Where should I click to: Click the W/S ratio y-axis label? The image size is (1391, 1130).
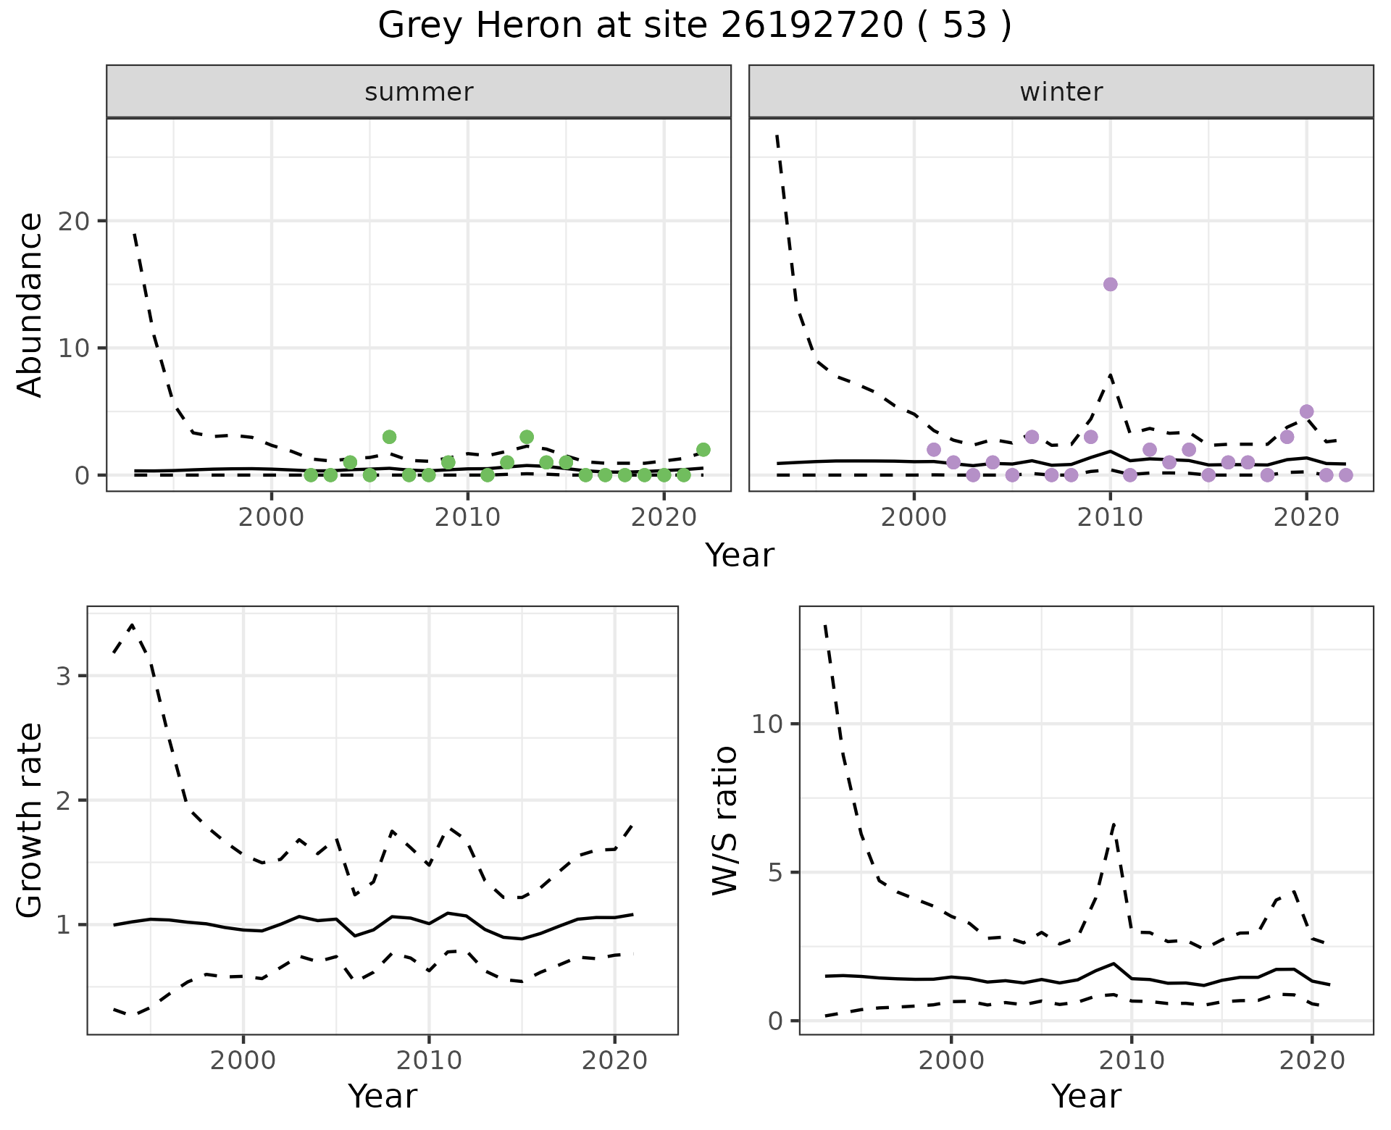pyautogui.click(x=724, y=820)
